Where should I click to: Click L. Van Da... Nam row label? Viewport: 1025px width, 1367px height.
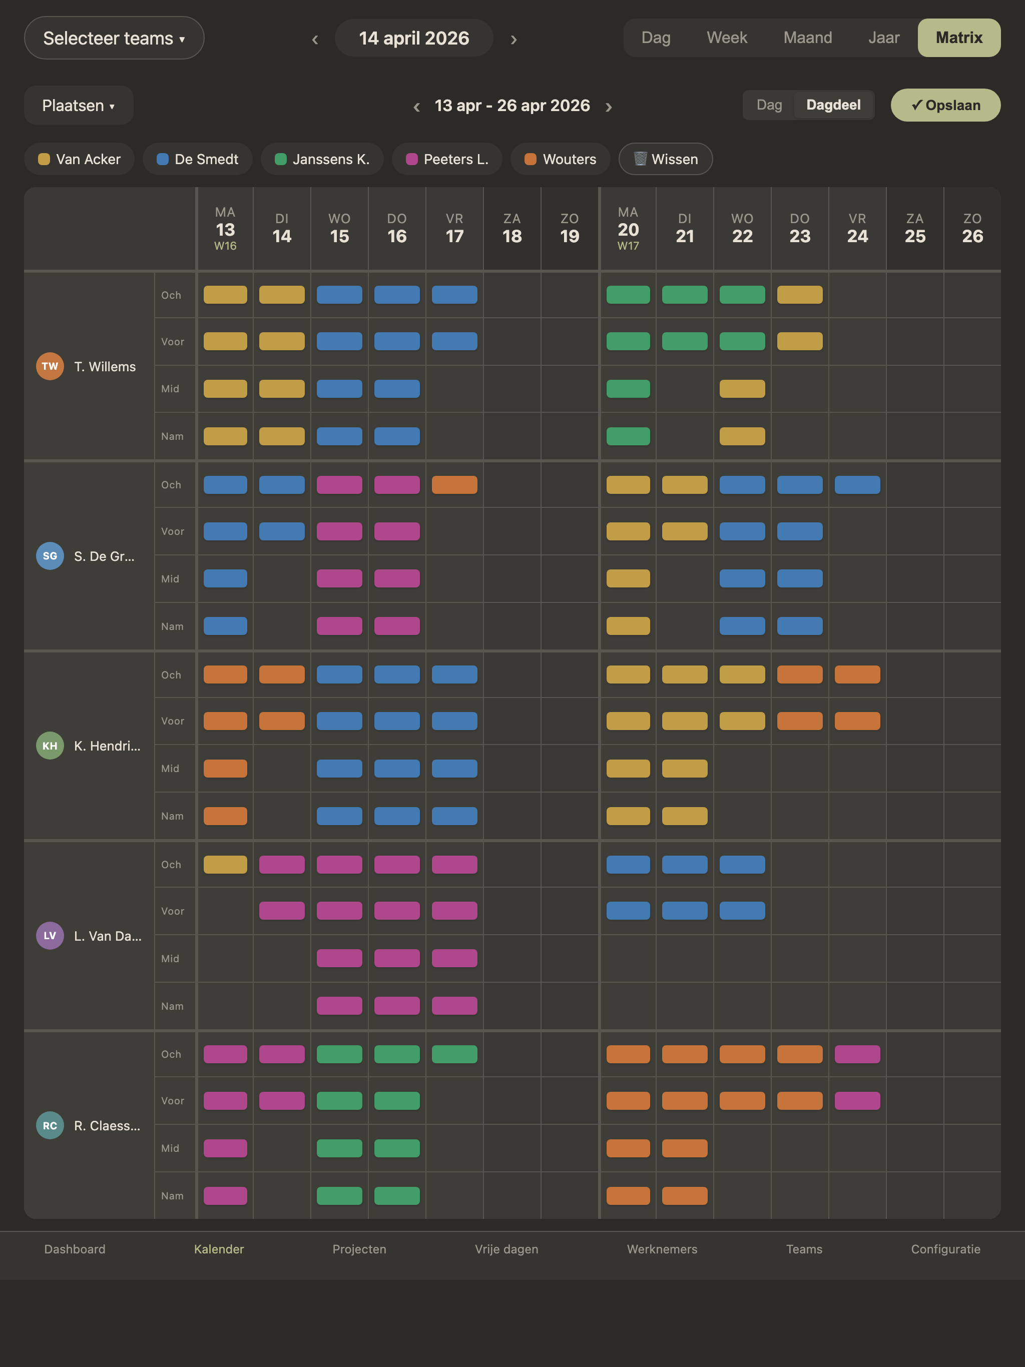(x=173, y=1006)
